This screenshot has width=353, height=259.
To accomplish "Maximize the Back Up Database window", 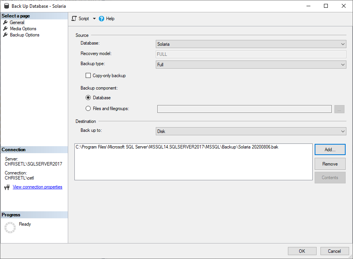I will [x=326, y=6].
